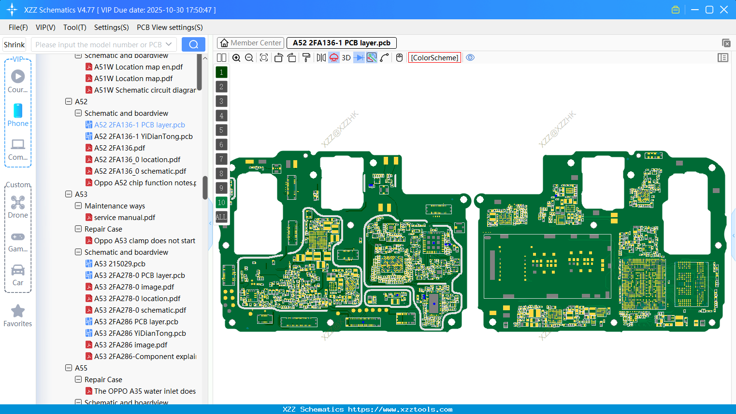The image size is (736, 414).
Task: Select the Zoom Out tool
Action: (248, 57)
